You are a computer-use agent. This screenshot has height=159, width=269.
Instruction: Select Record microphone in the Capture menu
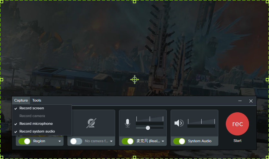(x=36, y=124)
